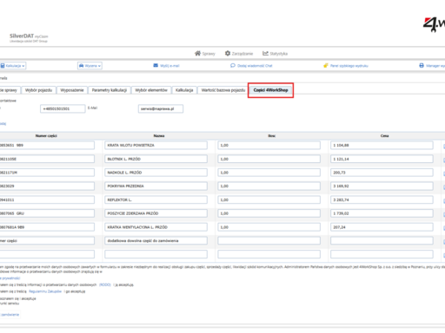Click the POKRYWA PRZEDNIA name field
The height and width of the screenshot is (333, 445).
click(156, 186)
